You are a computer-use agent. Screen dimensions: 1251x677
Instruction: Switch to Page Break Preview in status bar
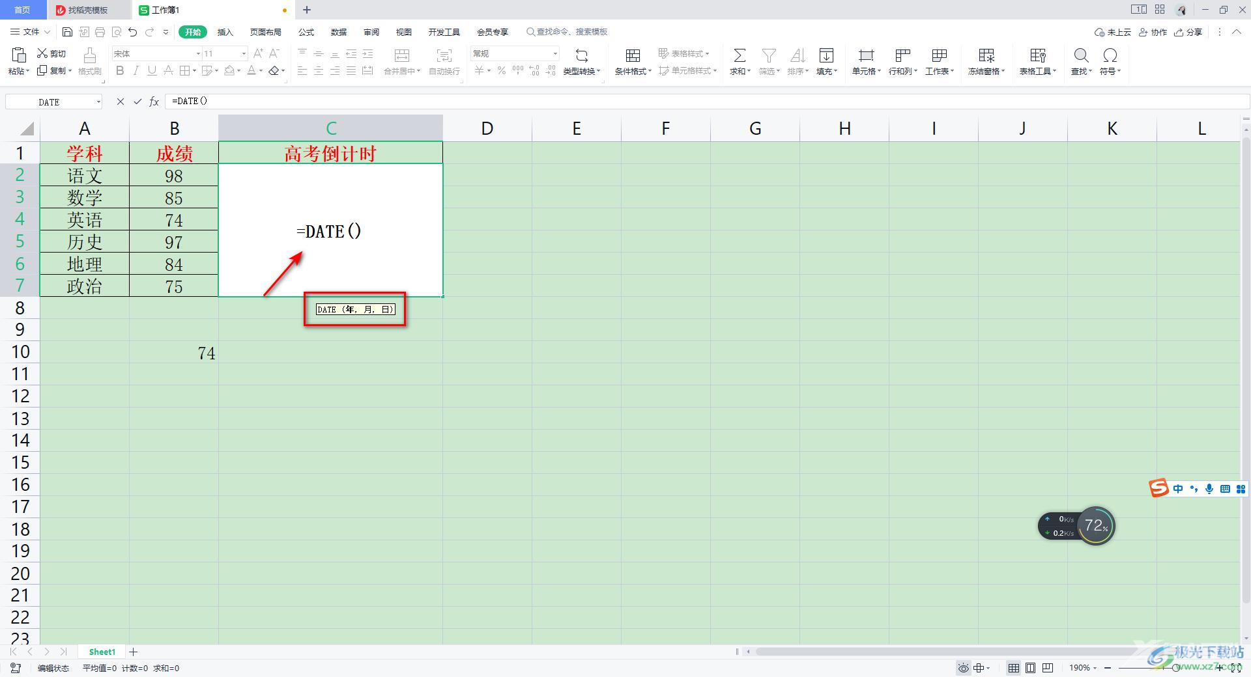click(1048, 668)
